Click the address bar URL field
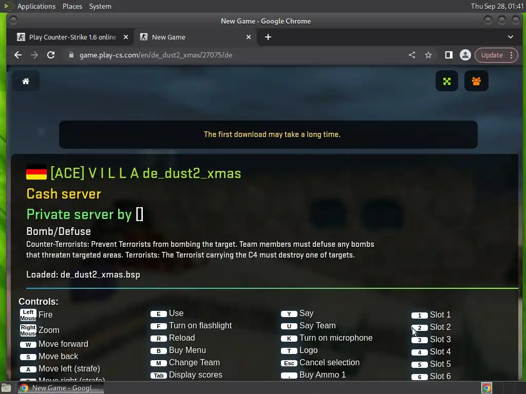Viewport: 526px width, 394px height. tap(235, 55)
